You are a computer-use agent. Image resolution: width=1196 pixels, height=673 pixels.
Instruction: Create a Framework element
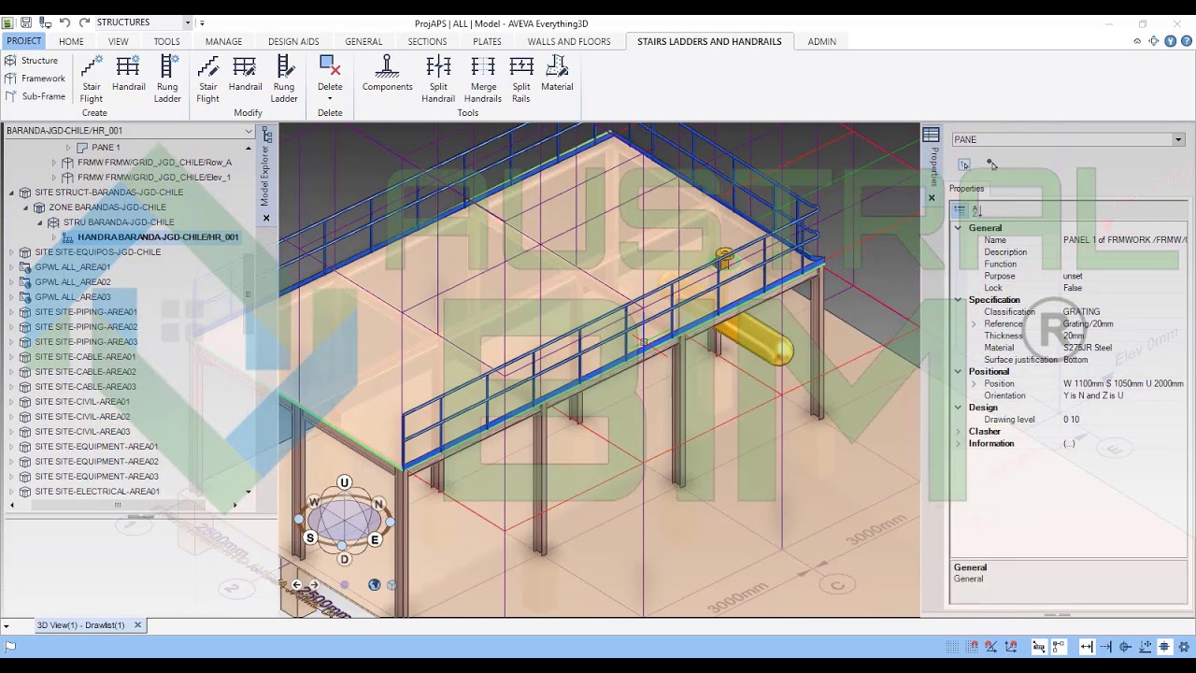pos(35,79)
